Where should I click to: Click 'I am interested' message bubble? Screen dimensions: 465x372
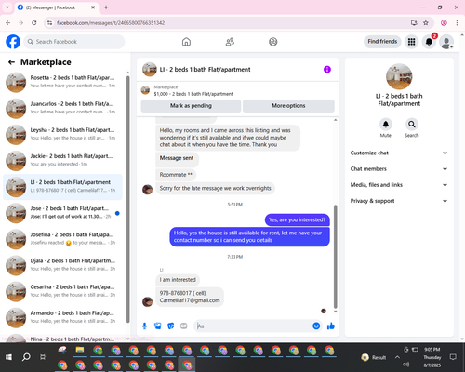(x=178, y=280)
